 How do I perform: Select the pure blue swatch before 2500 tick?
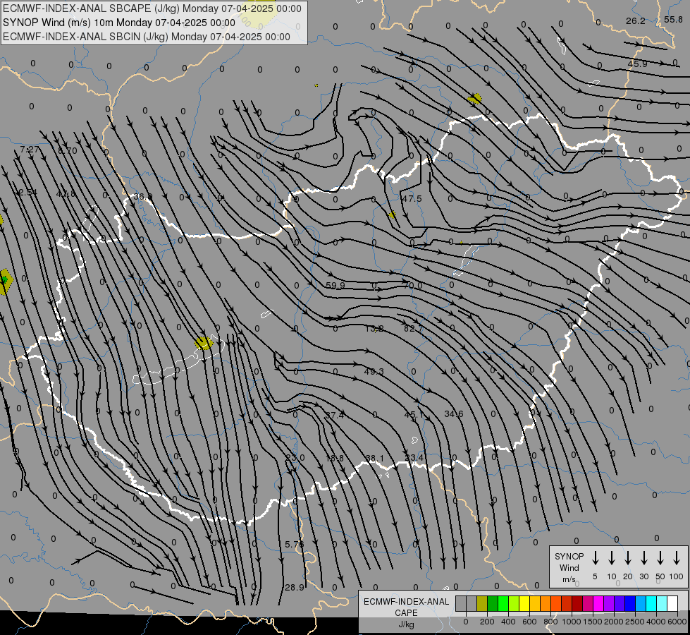click(629, 604)
